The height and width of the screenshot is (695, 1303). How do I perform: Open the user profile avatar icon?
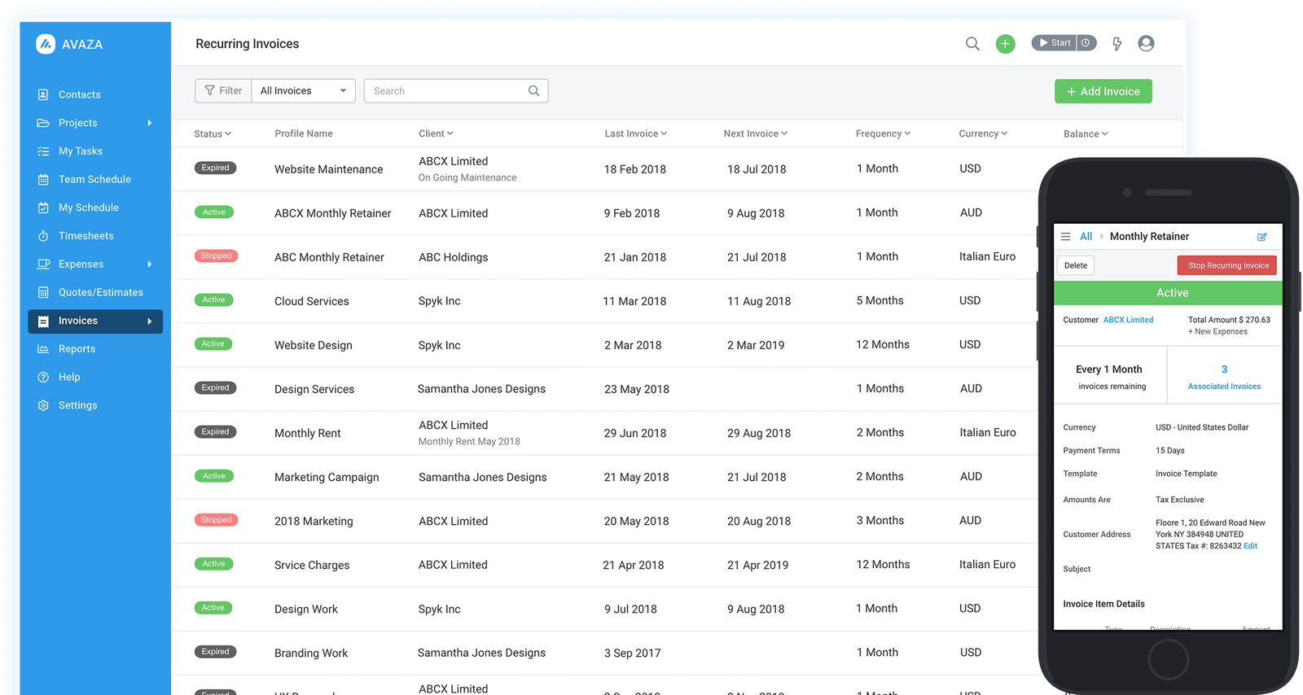tap(1146, 44)
